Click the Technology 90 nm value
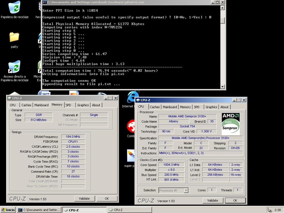Viewport: 284px width, 213px height. tap(166, 131)
